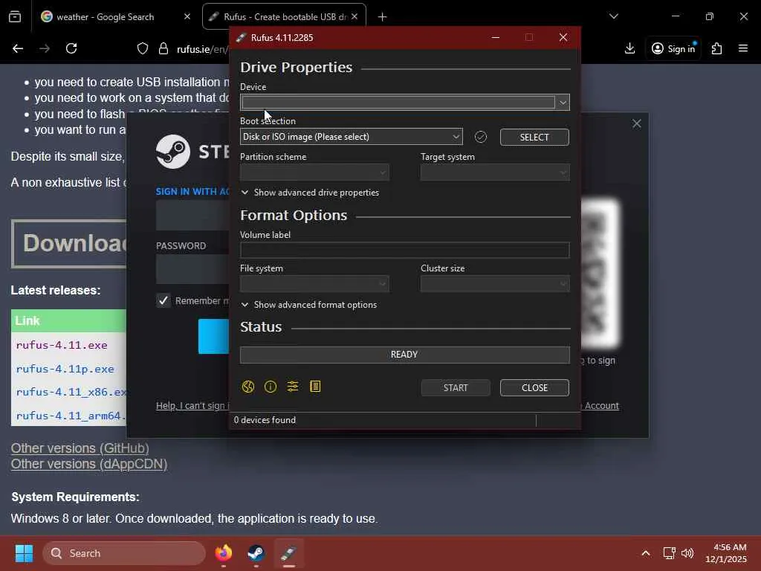Click the Volume label input field
761x571 pixels.
pyautogui.click(x=404, y=250)
